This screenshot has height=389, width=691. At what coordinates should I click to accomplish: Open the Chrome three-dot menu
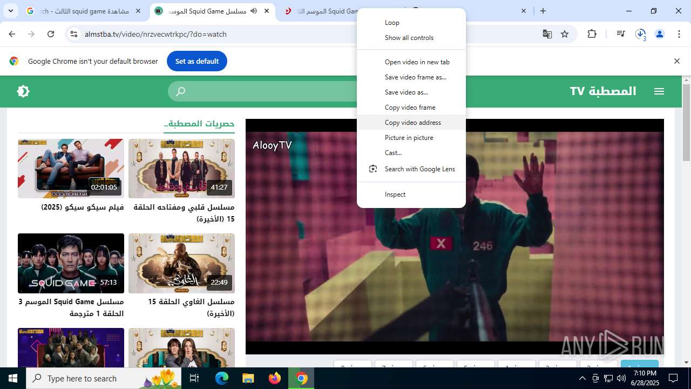pos(678,34)
